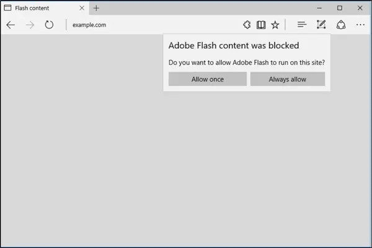Click the Allow once button
372x248 pixels.
(208, 79)
